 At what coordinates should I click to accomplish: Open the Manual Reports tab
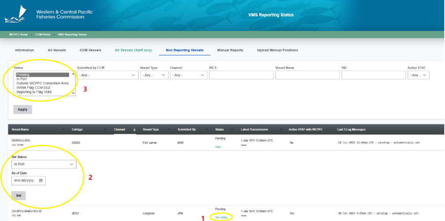pos(230,50)
